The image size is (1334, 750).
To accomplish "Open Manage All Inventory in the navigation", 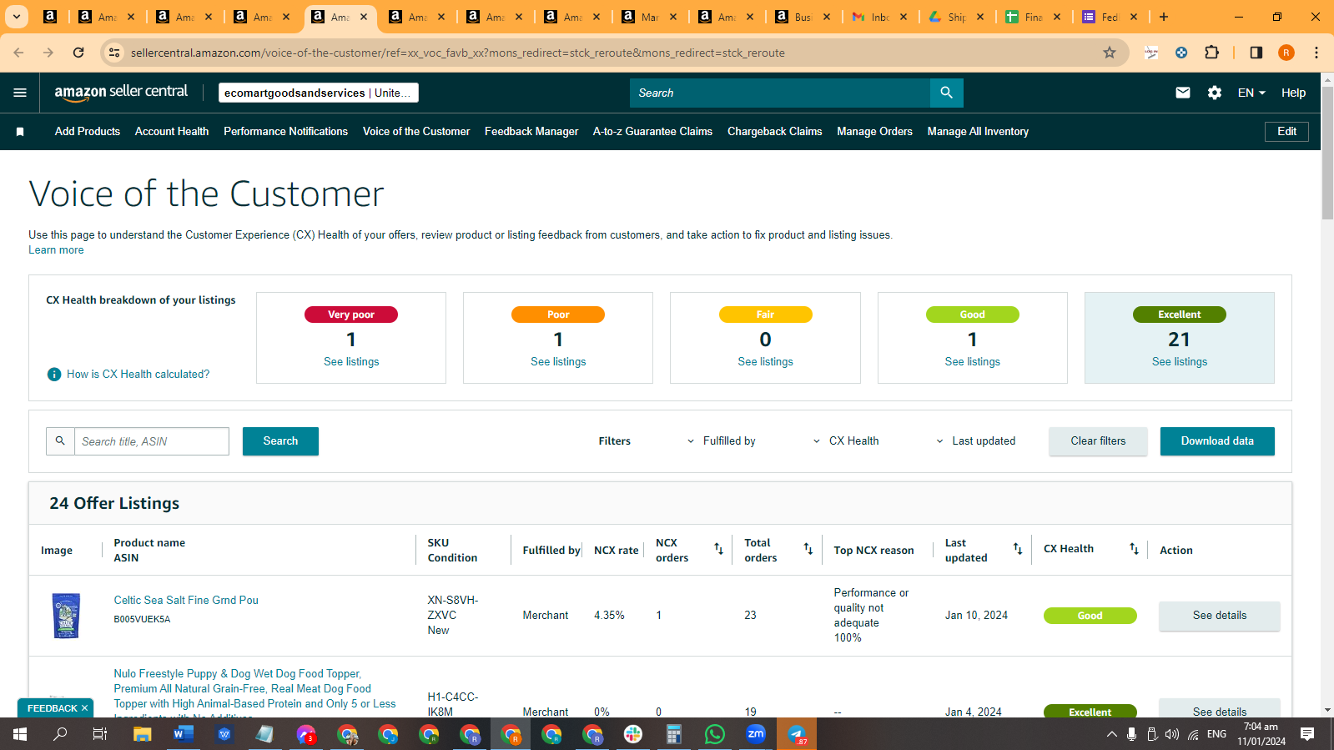I will coord(978,132).
